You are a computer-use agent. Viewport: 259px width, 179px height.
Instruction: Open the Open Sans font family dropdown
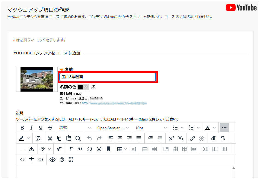tap(113, 128)
